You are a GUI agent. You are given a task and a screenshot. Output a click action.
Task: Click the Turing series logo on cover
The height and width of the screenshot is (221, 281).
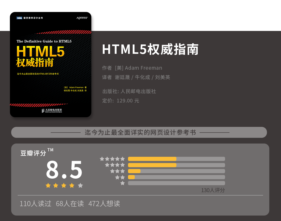[x=30, y=18]
